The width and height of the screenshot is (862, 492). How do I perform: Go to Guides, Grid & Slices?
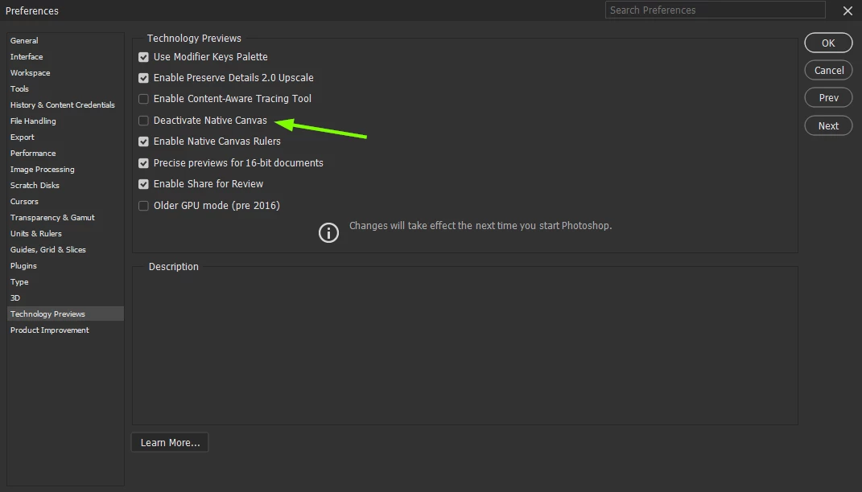coord(65,249)
